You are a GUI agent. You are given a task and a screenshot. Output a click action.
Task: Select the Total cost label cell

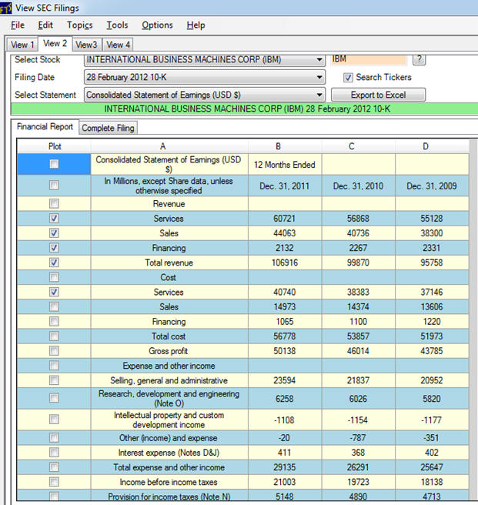[x=169, y=336]
